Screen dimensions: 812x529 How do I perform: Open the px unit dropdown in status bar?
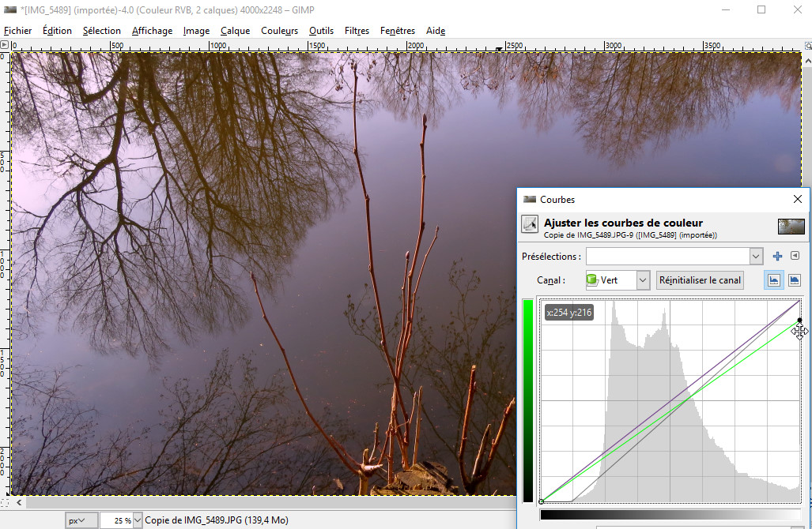click(81, 520)
